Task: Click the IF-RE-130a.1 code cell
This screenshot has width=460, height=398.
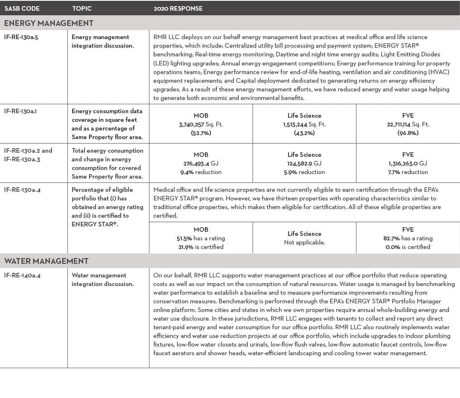Action: [x=20, y=111]
